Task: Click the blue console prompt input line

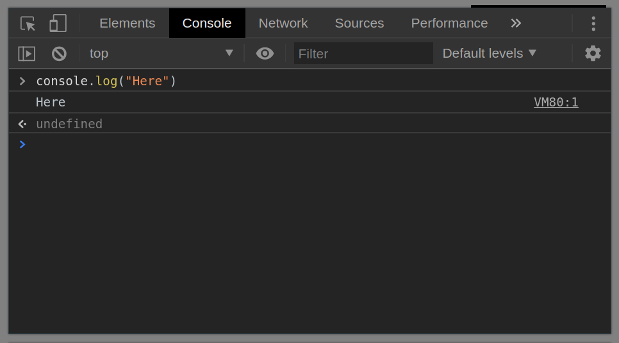Action: click(x=309, y=144)
